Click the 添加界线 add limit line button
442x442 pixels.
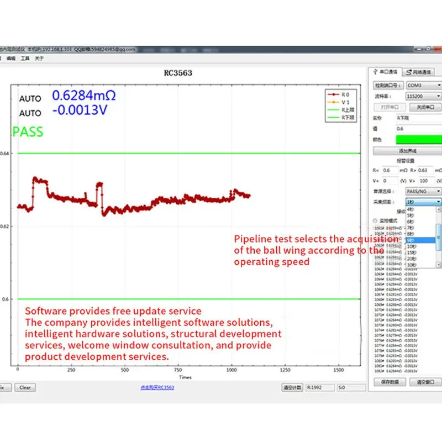tap(407, 151)
